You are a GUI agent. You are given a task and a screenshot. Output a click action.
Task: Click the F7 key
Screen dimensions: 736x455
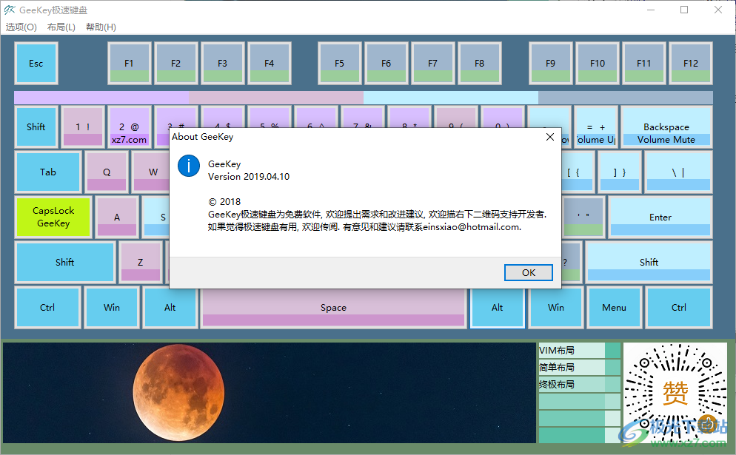(432, 64)
